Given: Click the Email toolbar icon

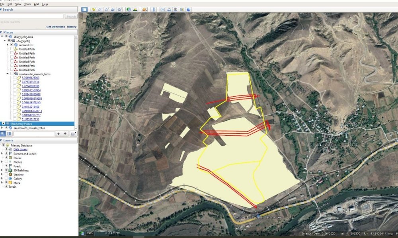Looking at the screenshot, I should pos(163,9).
